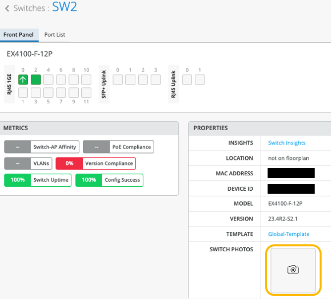Select the Config Success metric badge
Screen dimensions: 331x299
109,180
